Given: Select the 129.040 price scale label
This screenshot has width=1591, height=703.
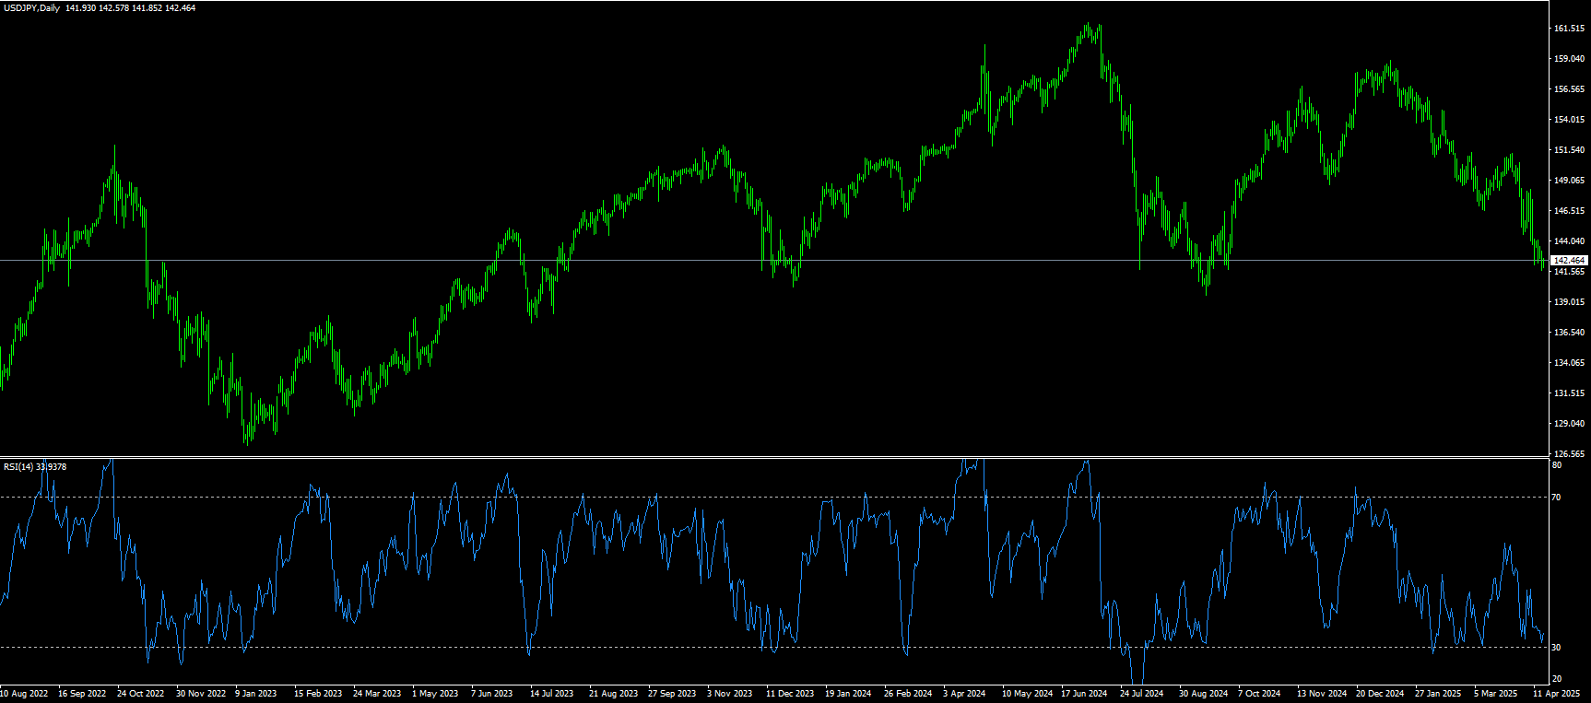Looking at the screenshot, I should pos(1569,424).
